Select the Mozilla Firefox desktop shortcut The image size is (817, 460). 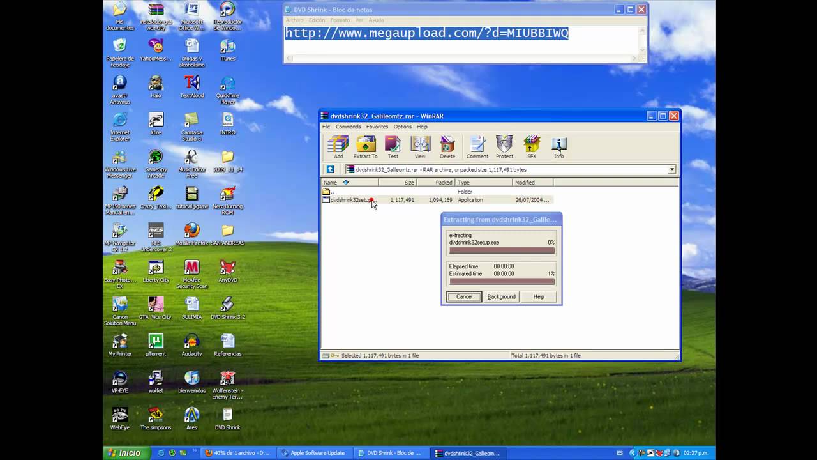tap(191, 234)
